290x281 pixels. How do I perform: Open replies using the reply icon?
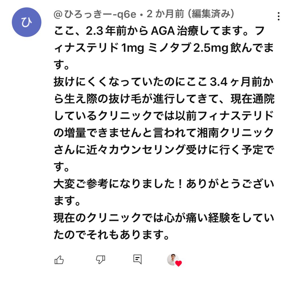(137, 259)
